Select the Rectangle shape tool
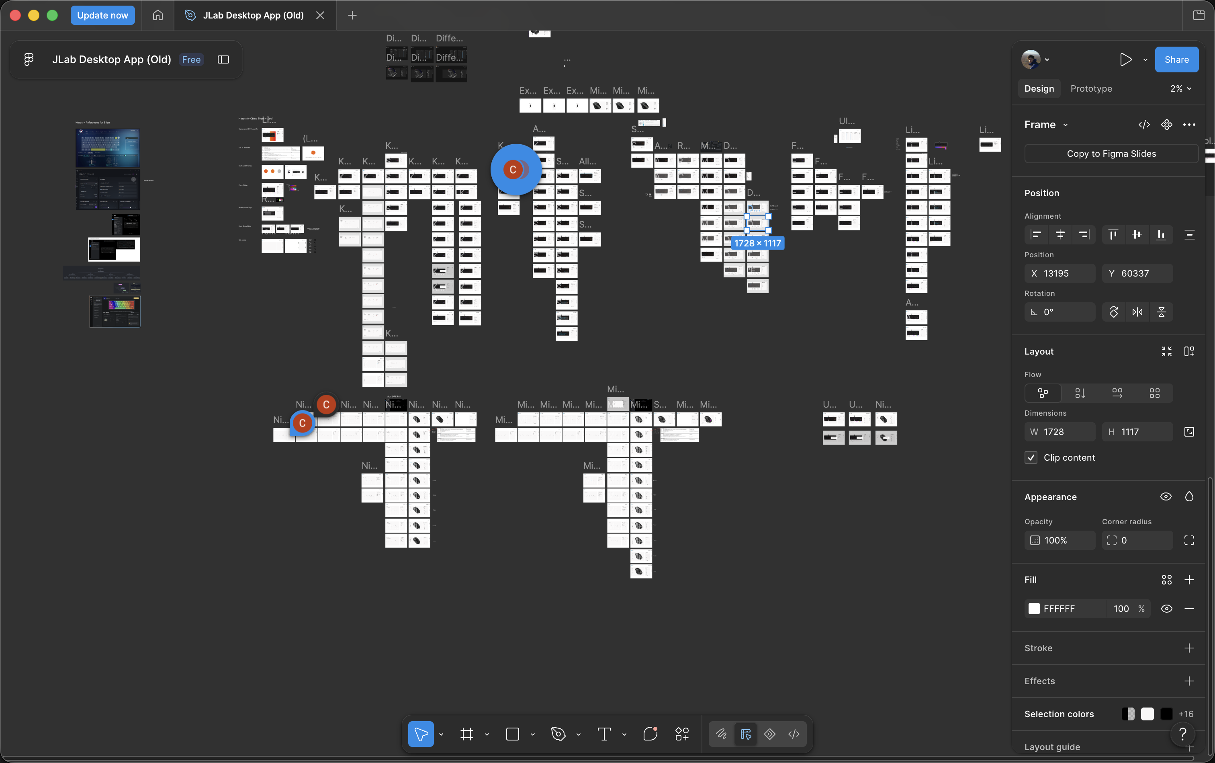Screen dimensions: 1215x763 [512, 734]
